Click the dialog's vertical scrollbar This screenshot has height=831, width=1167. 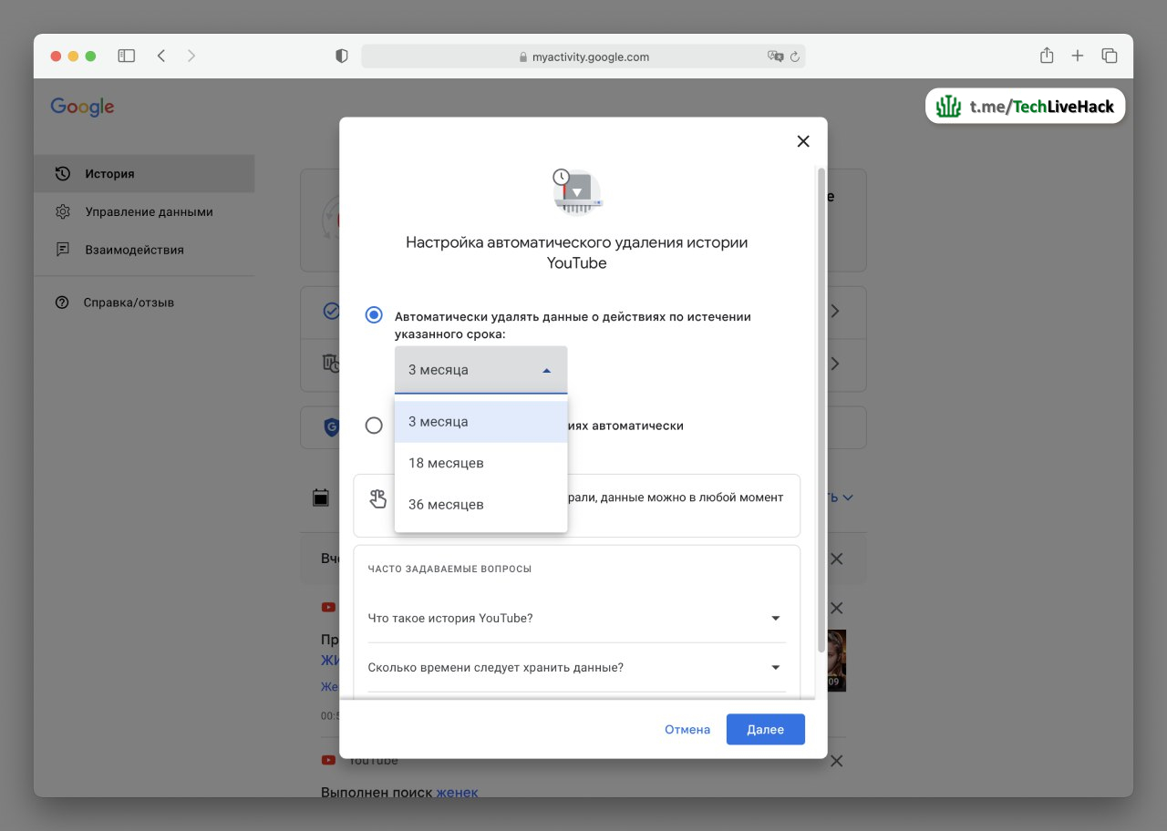coord(821,410)
